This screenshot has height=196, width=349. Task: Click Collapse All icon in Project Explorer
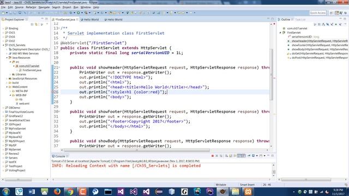[x=32, y=24]
